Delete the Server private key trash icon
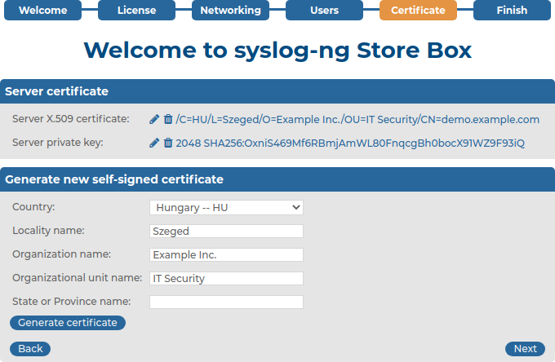Viewport: 555px width, 362px height. click(168, 143)
